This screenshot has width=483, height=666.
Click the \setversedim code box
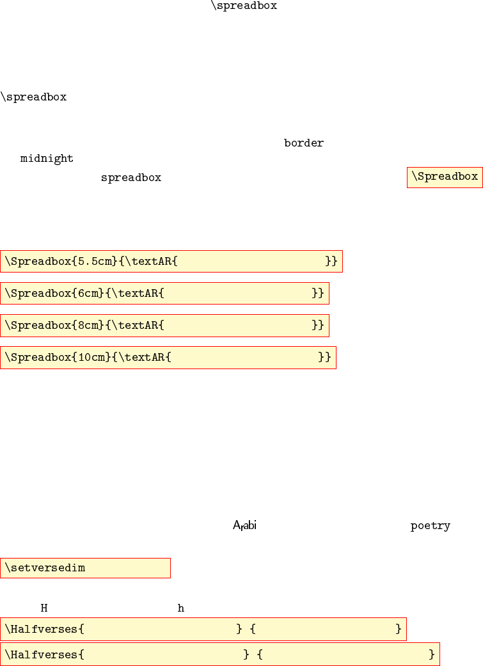pyautogui.click(x=85, y=568)
